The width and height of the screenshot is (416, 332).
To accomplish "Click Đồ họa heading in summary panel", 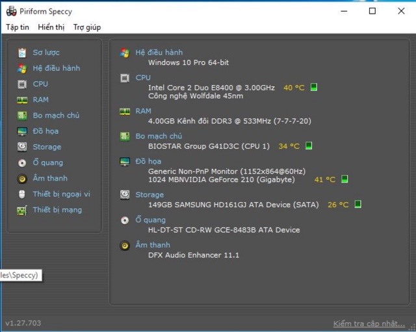I will (148, 162).
